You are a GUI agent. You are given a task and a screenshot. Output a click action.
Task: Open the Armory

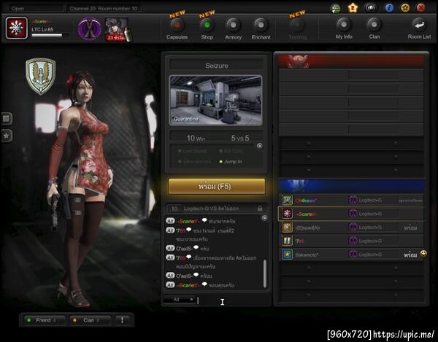234,28
